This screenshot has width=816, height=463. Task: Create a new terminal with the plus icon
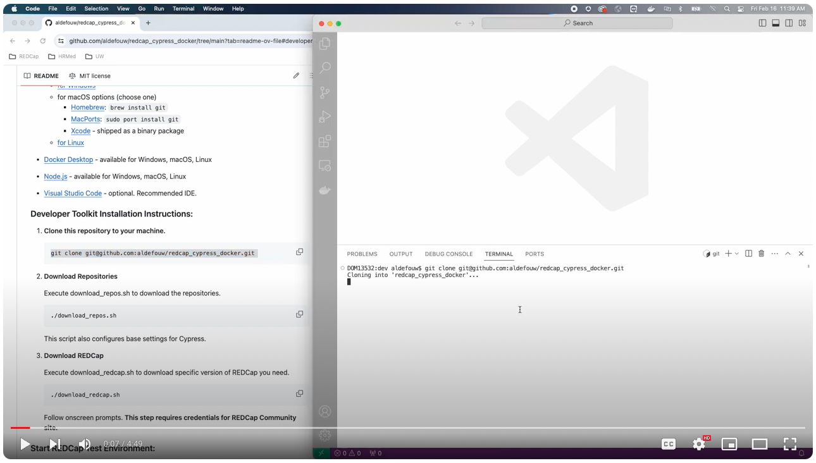[x=728, y=254]
